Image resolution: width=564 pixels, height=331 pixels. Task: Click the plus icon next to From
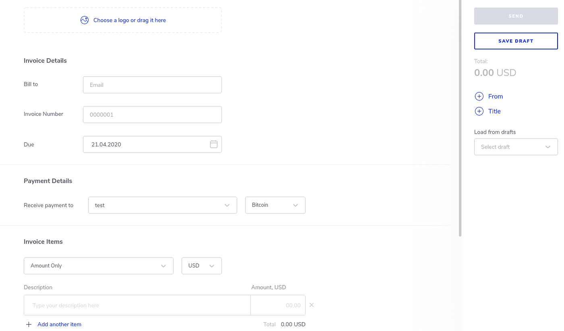click(x=479, y=96)
